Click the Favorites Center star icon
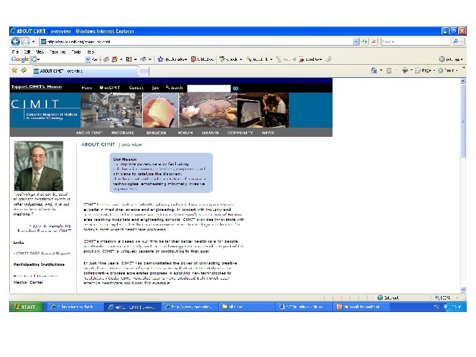 point(15,71)
